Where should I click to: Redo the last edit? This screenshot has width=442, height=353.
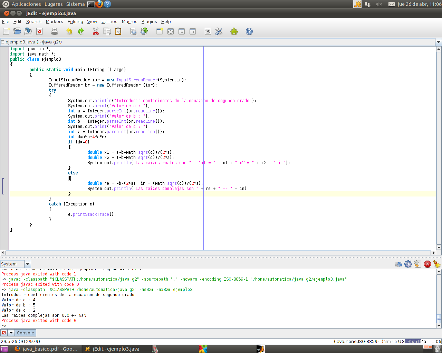[x=81, y=31]
